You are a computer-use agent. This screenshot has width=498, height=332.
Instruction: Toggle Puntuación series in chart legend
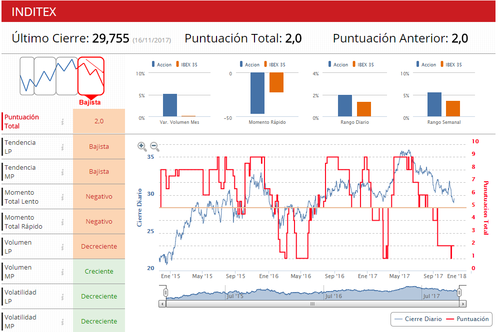467,319
